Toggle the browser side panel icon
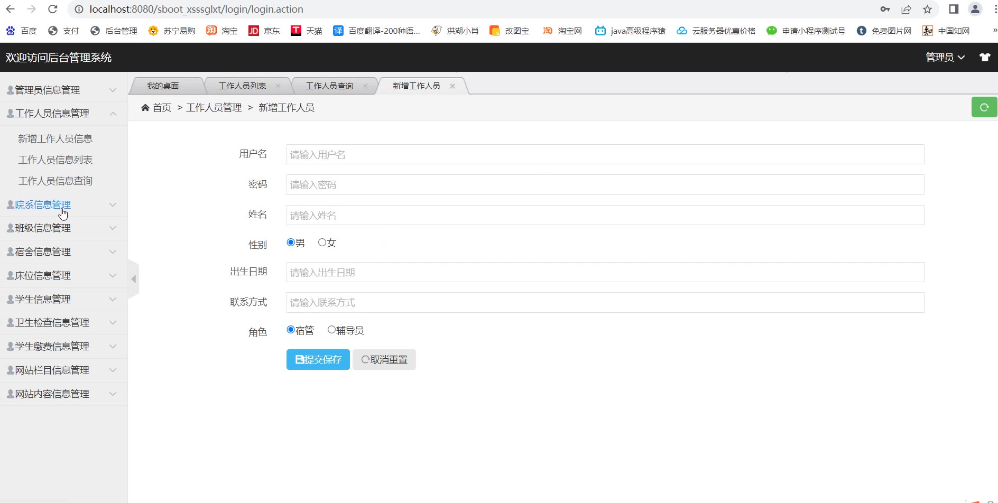This screenshot has height=503, width=998. click(x=954, y=9)
